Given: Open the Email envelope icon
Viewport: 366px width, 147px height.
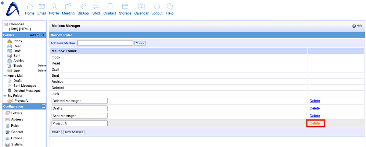Looking at the screenshot, I should click(x=42, y=7).
